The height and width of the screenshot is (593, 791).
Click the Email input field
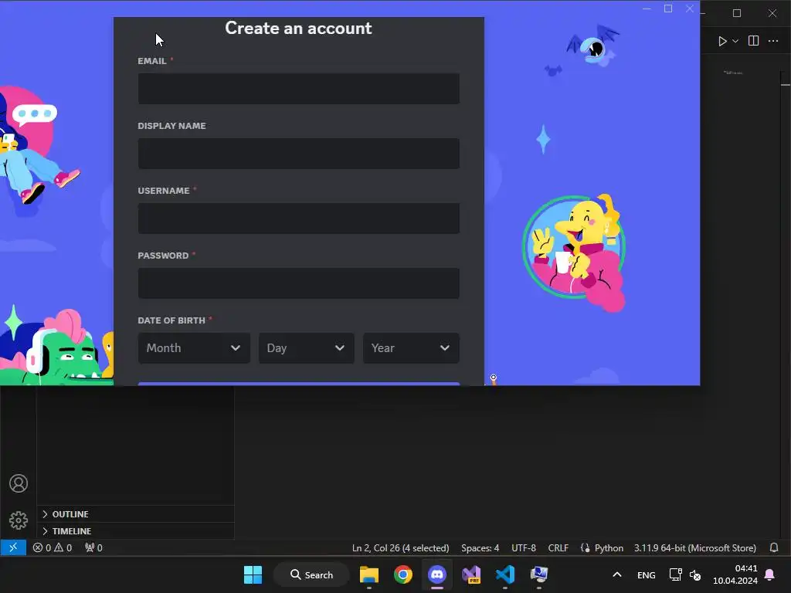coord(299,89)
